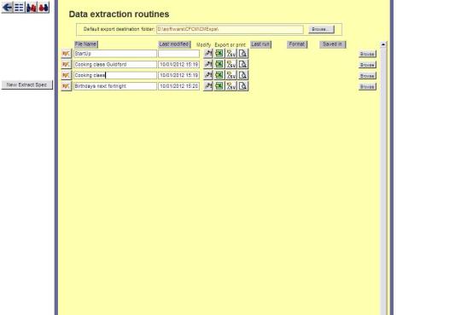Image resolution: width=461 pixels, height=315 pixels.
Task: Export StartUp as CSV
Action: [x=231, y=54]
